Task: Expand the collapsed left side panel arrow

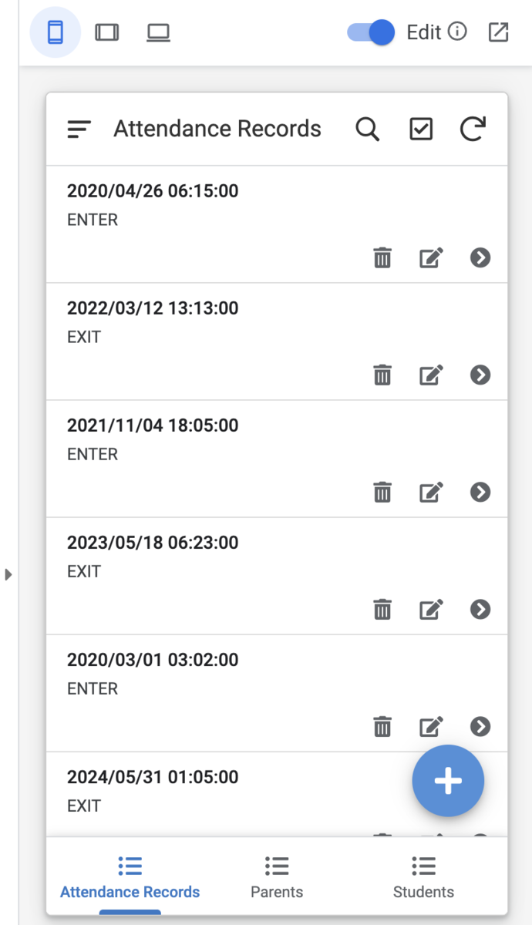Action: (8, 574)
